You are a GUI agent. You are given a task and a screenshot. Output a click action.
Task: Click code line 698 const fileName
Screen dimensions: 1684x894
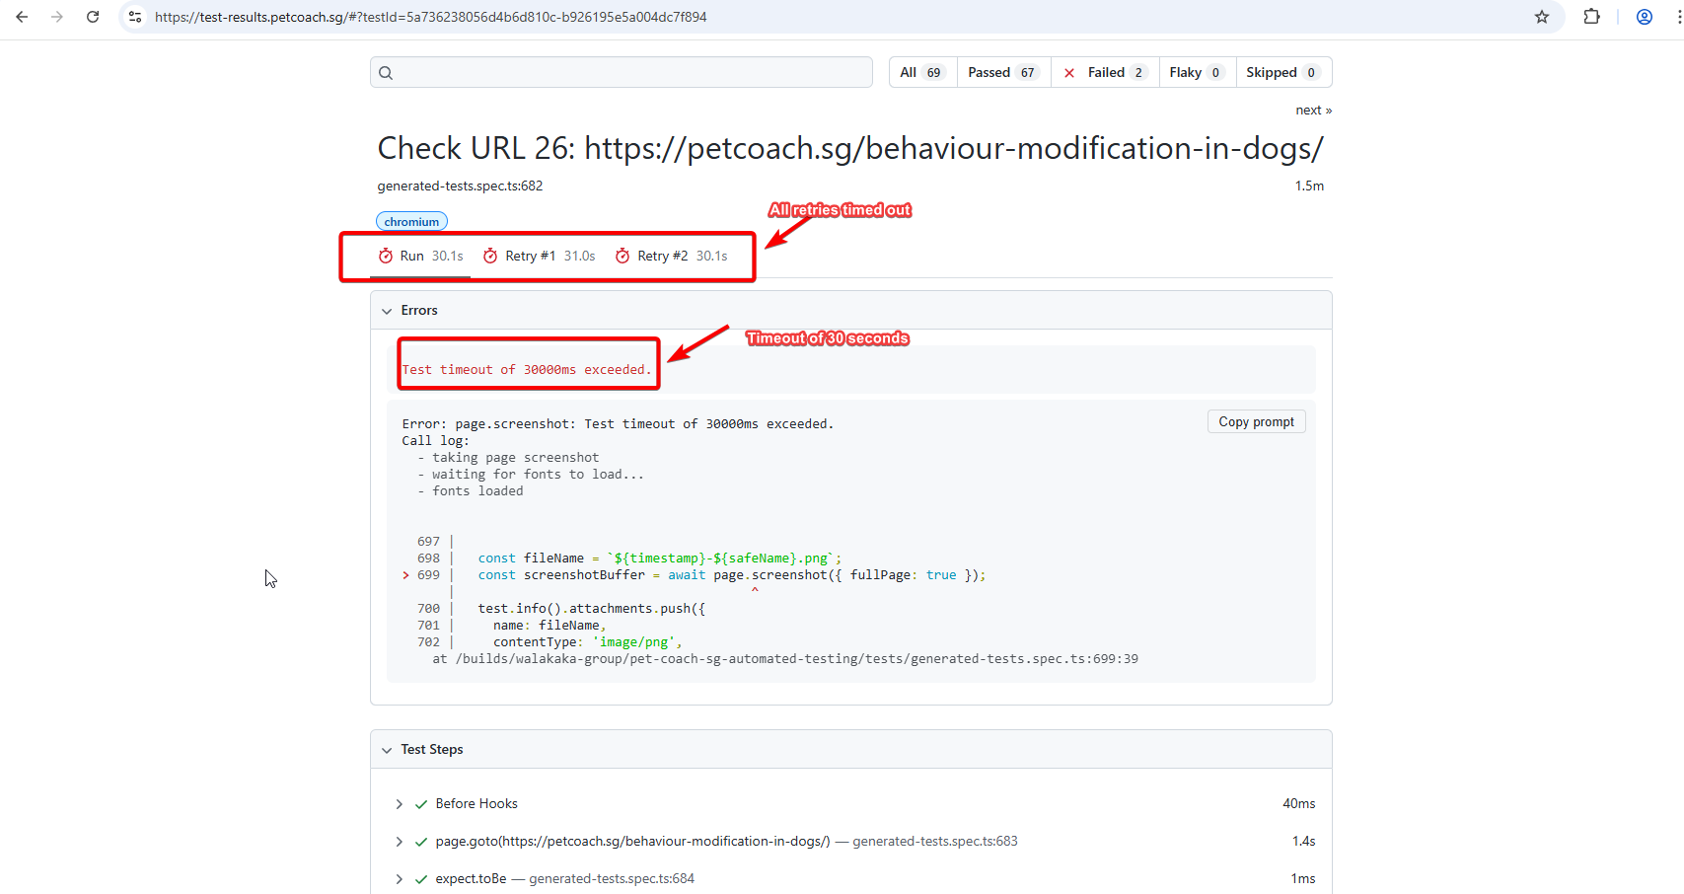659,559
